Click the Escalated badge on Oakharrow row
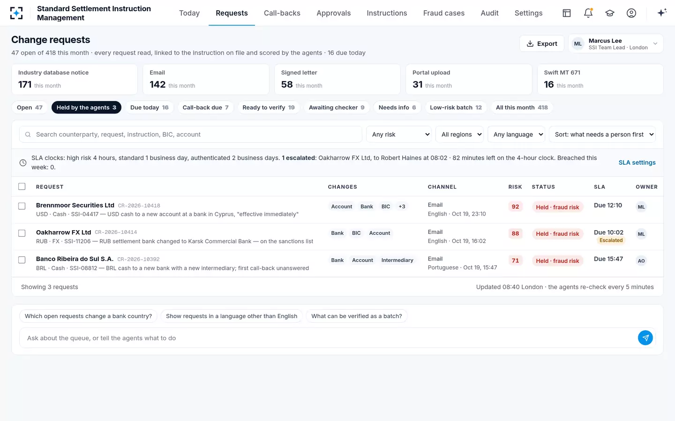The image size is (675, 421). coord(611,240)
